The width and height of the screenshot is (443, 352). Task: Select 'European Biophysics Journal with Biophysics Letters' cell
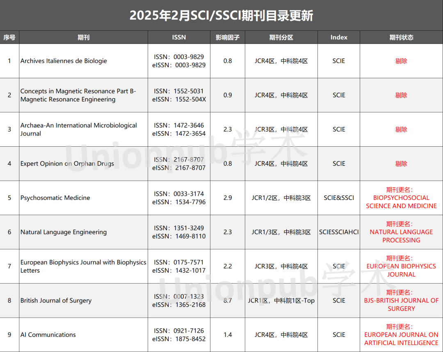point(83,266)
